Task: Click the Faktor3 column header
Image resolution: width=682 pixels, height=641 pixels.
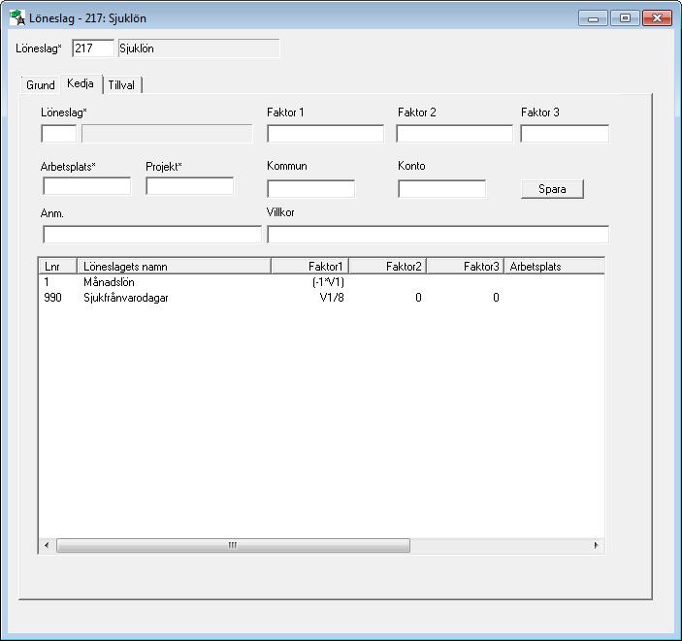Action: point(466,266)
